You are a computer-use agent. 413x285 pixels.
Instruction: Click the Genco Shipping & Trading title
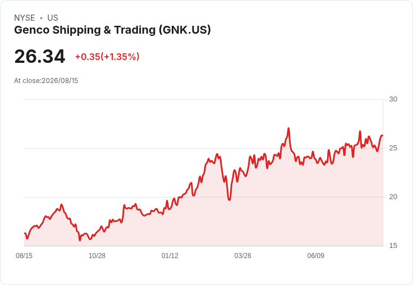pos(112,30)
